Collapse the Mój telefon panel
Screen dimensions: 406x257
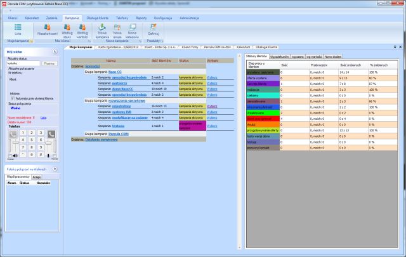pyautogui.click(x=55, y=51)
